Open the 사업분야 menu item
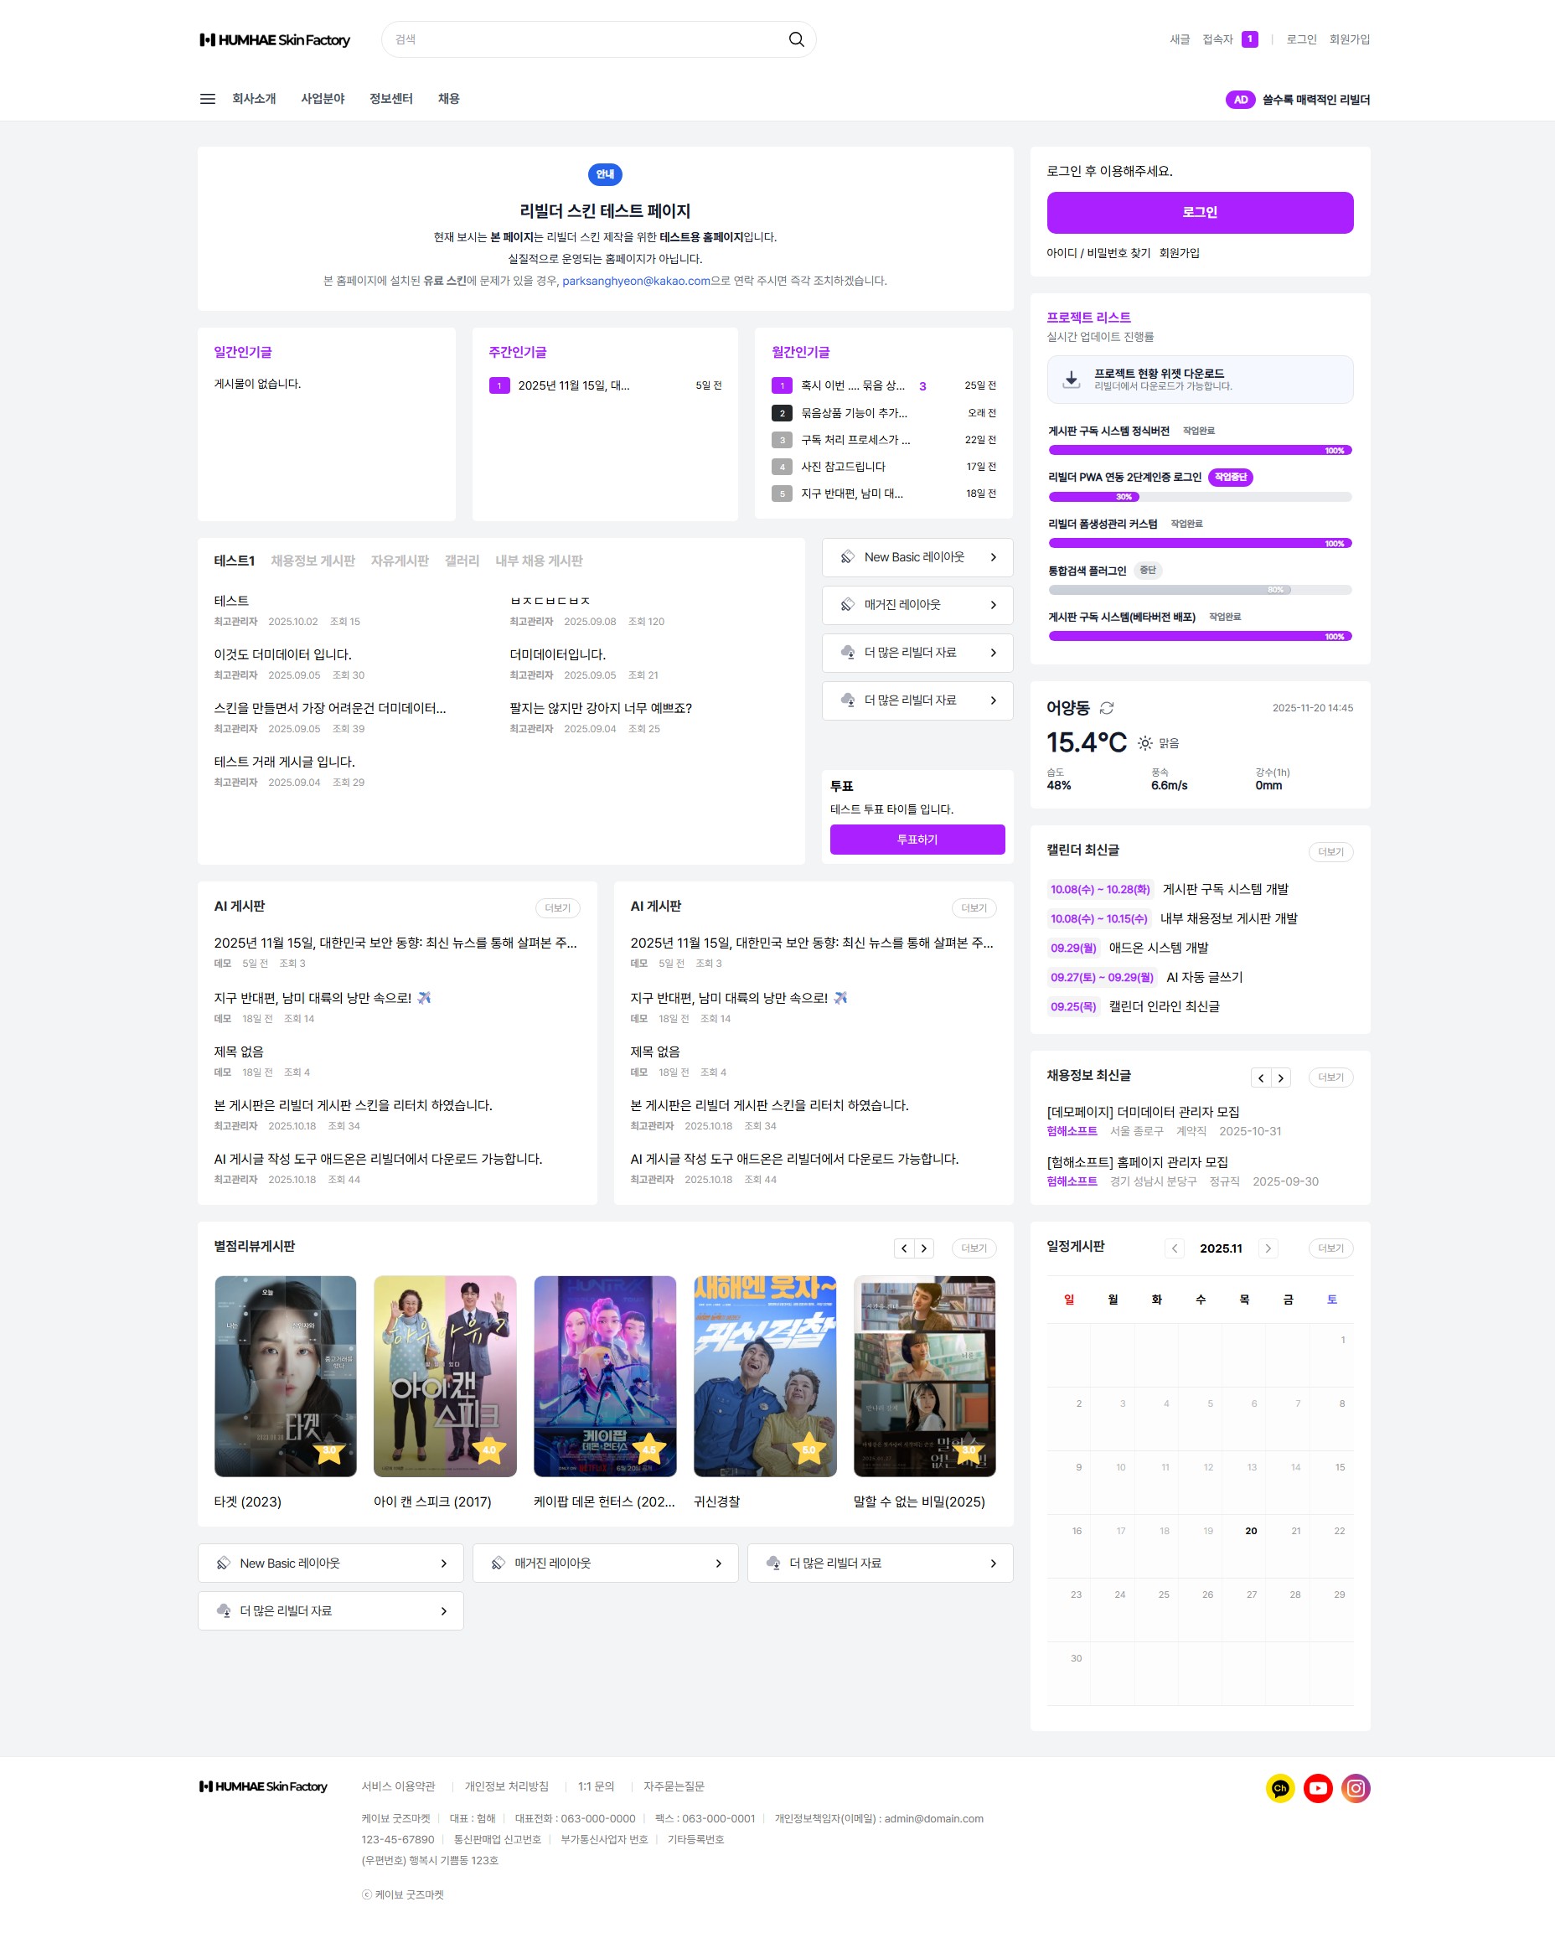This screenshot has height=1933, width=1555. [323, 99]
